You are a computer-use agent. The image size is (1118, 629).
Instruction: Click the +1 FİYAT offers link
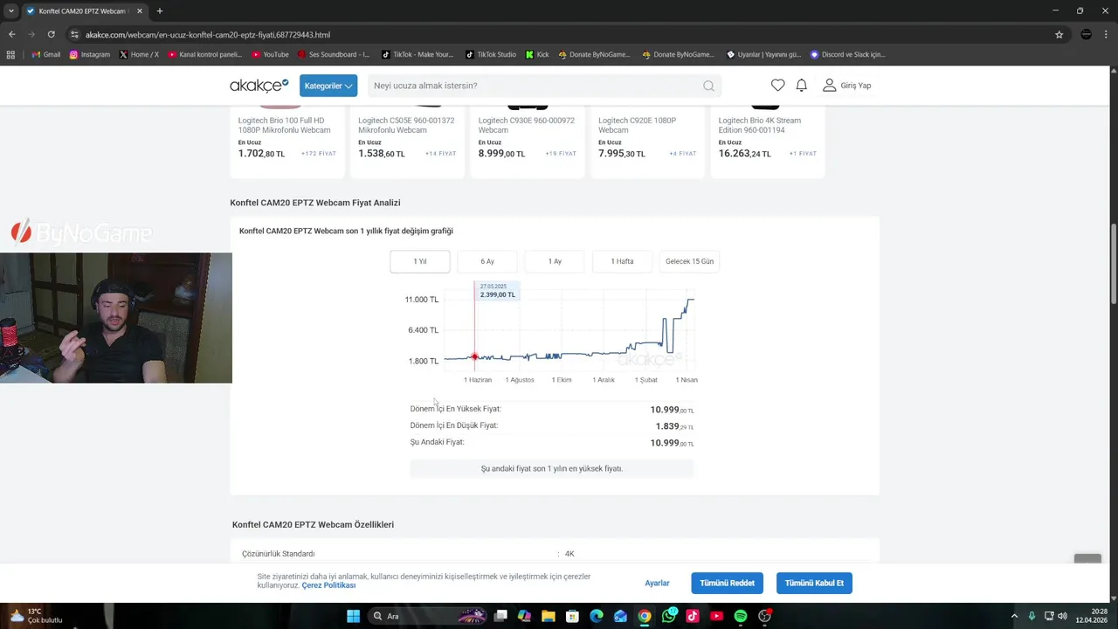tap(803, 154)
